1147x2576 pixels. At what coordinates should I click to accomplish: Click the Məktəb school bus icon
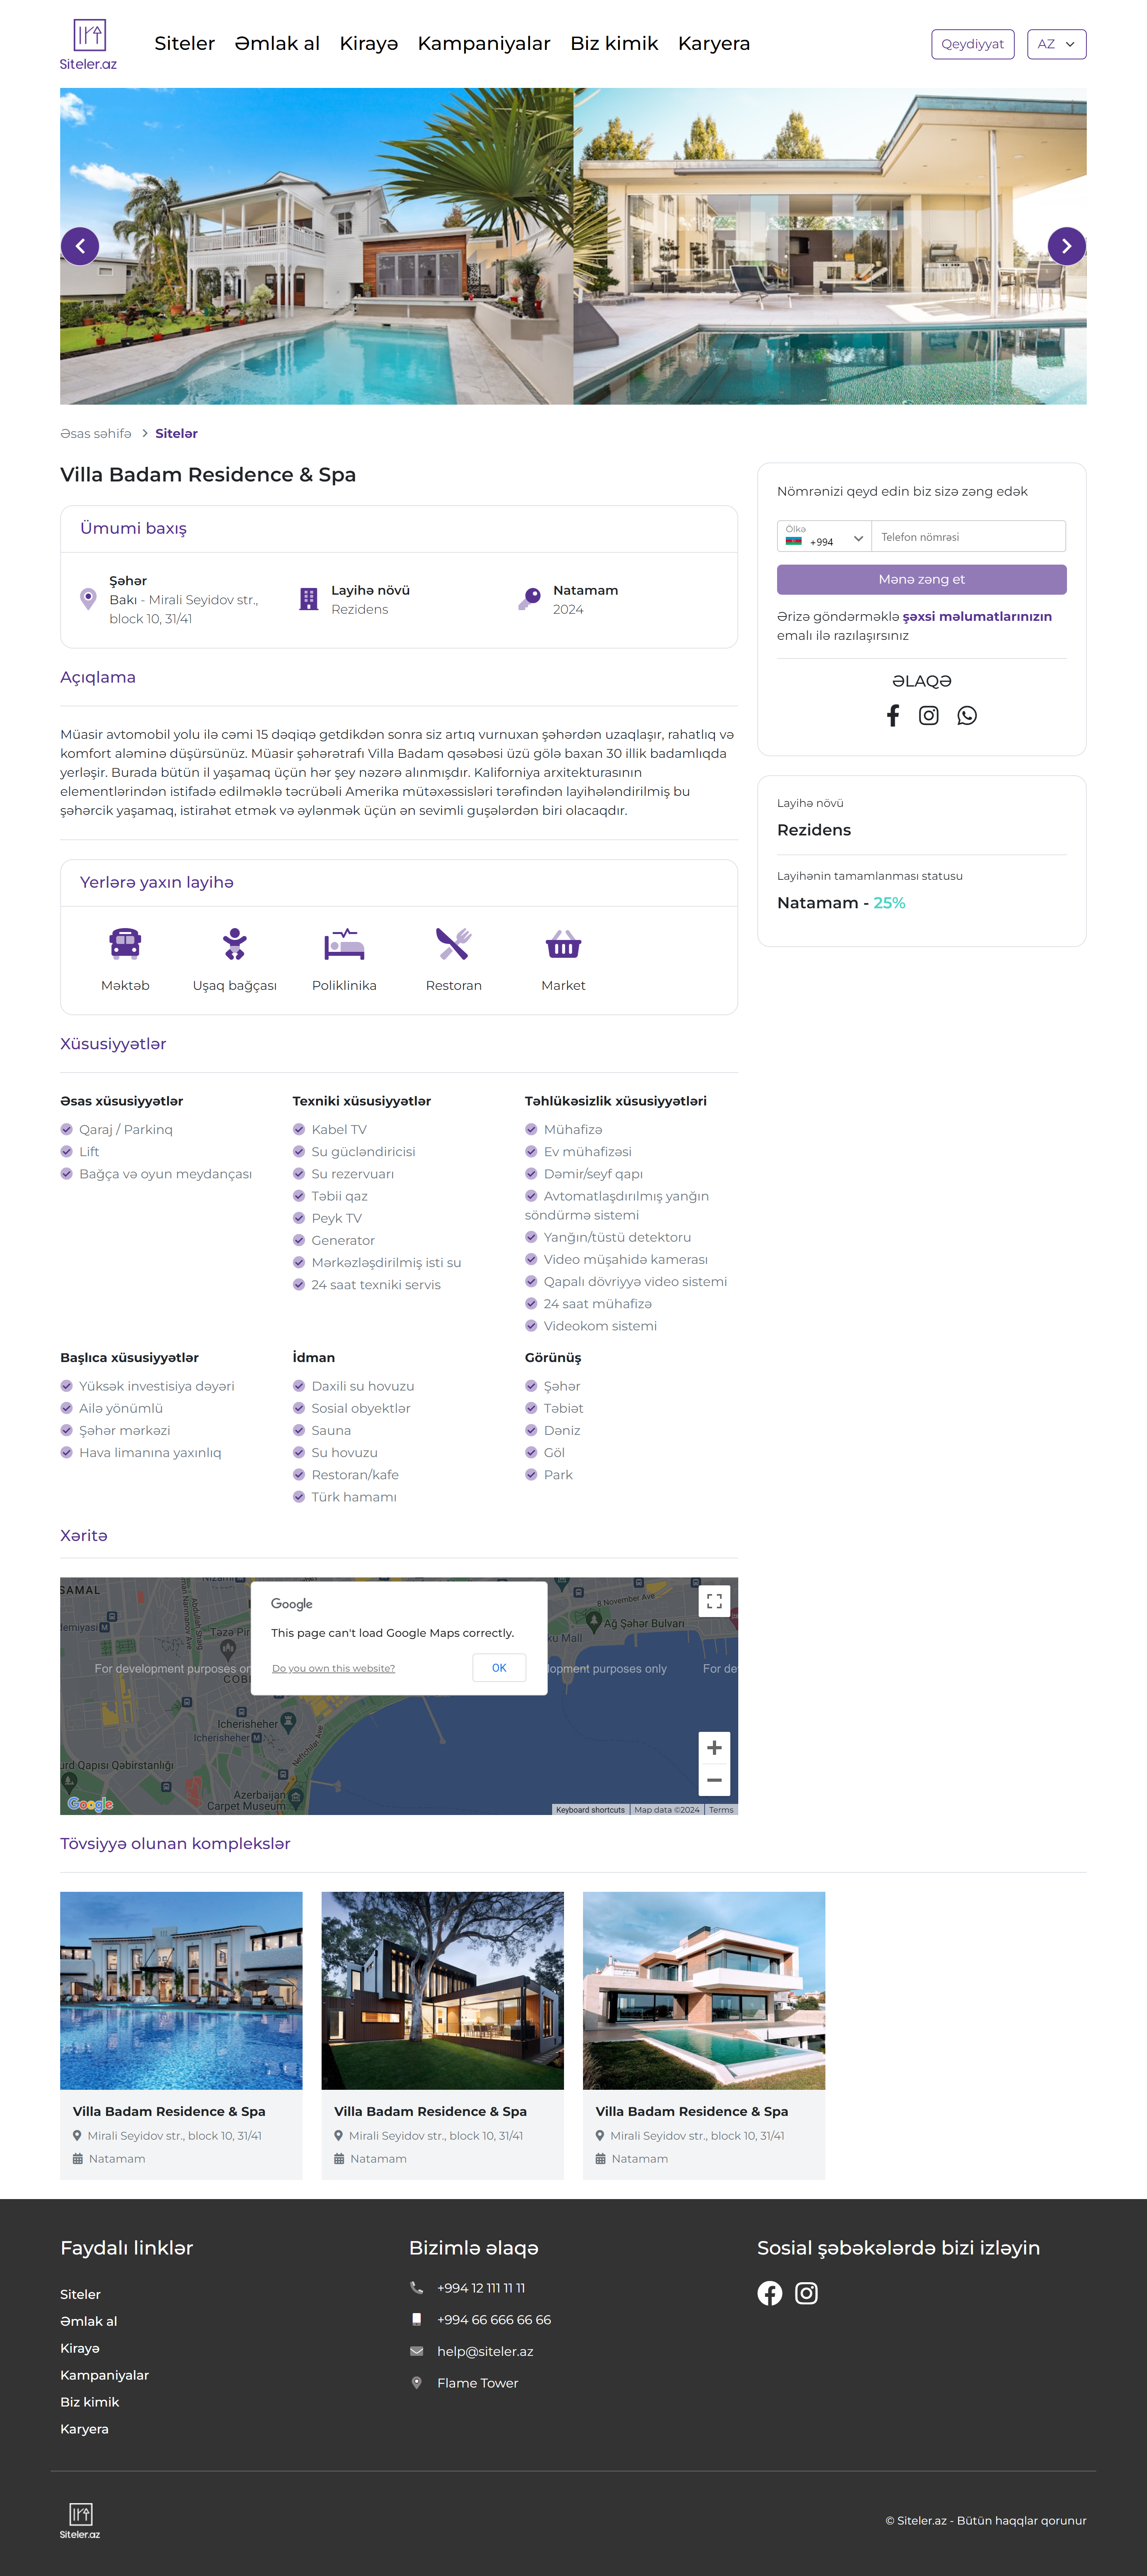point(125,943)
